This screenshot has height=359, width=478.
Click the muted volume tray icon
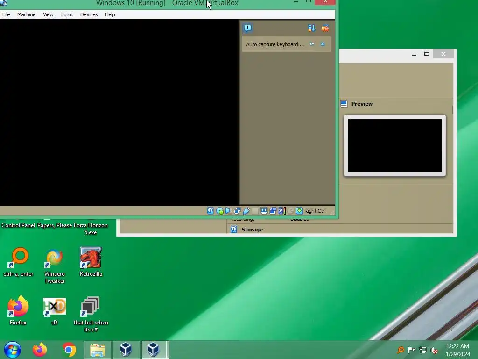click(434, 350)
